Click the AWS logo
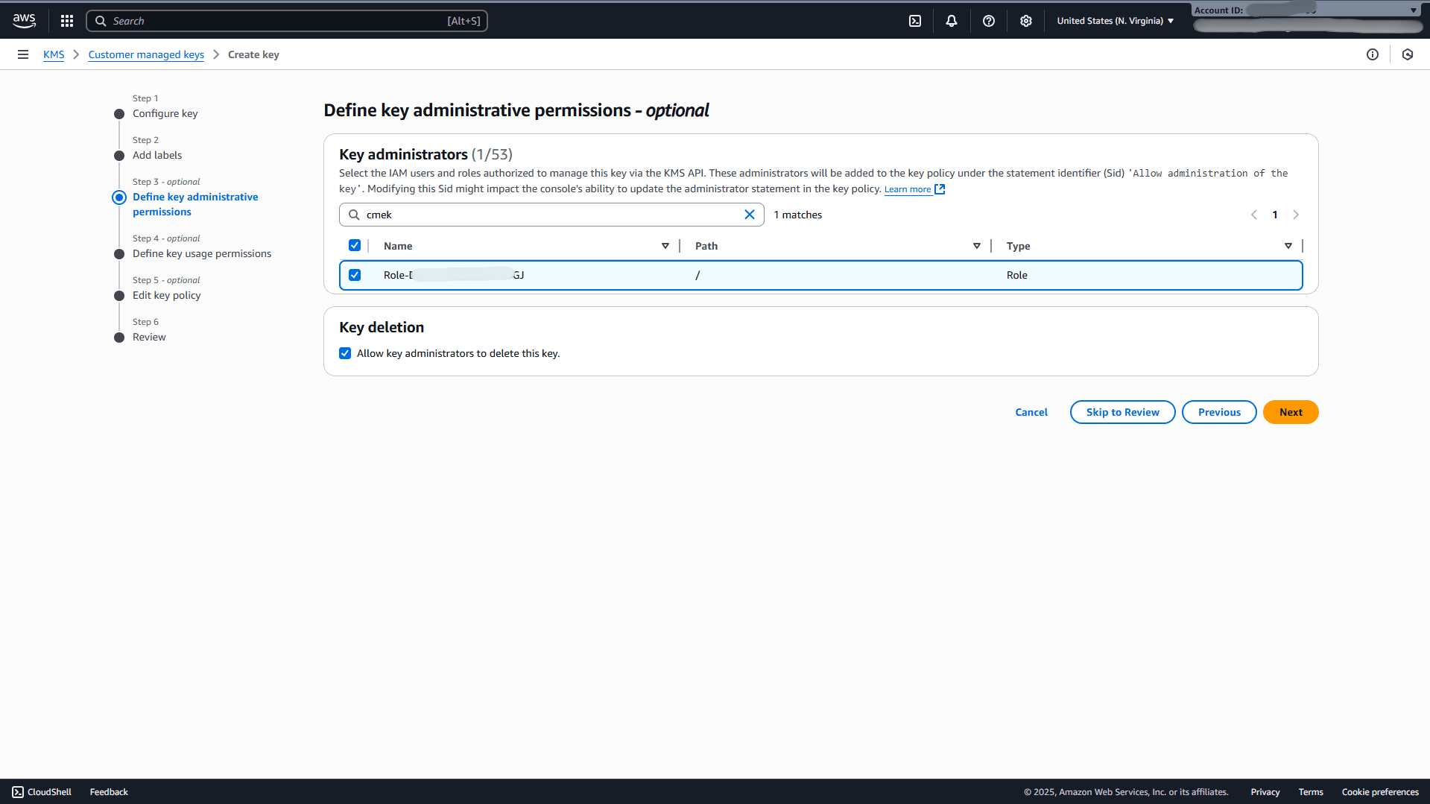The width and height of the screenshot is (1430, 804). [x=24, y=20]
